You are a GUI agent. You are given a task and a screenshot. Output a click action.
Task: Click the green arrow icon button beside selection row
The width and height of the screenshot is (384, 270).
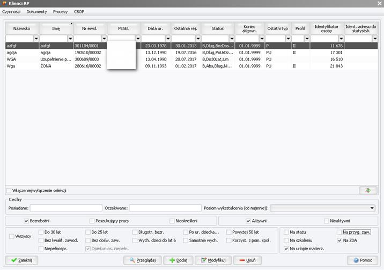(x=368, y=190)
